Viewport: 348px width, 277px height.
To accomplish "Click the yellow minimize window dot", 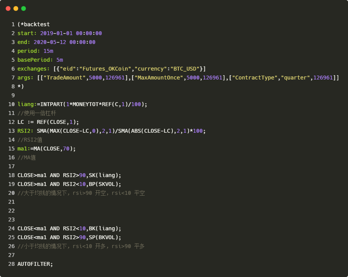I will [x=16, y=8].
